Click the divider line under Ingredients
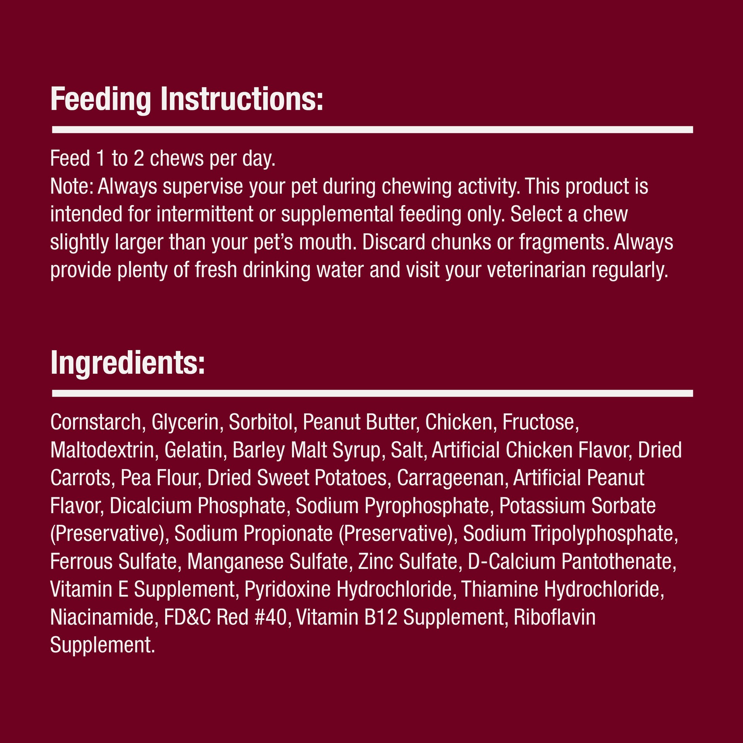743x743 pixels. tap(372, 394)
